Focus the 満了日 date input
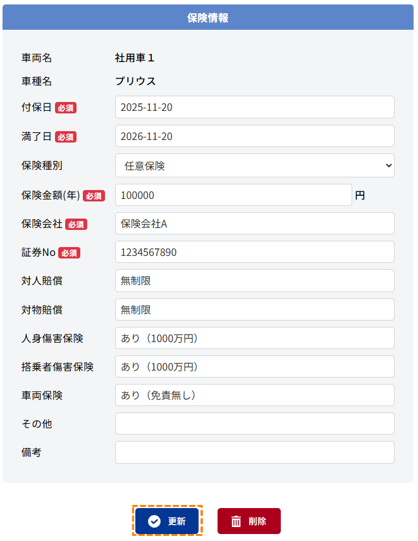418x541 pixels. coord(254,136)
